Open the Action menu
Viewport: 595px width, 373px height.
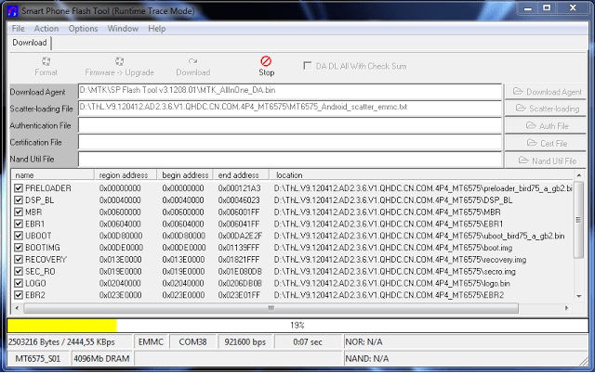pos(46,29)
